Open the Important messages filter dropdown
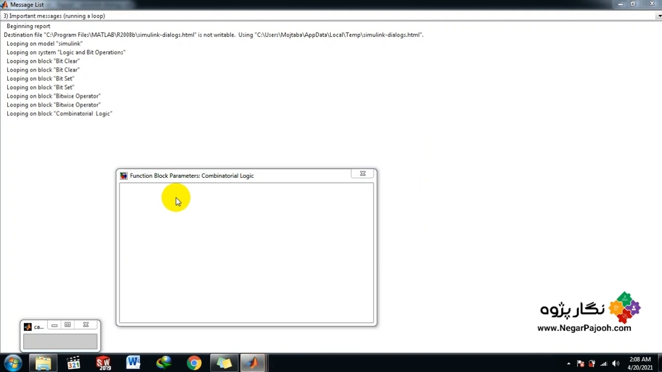Screen dimensions: 662x372 tap(657, 16)
